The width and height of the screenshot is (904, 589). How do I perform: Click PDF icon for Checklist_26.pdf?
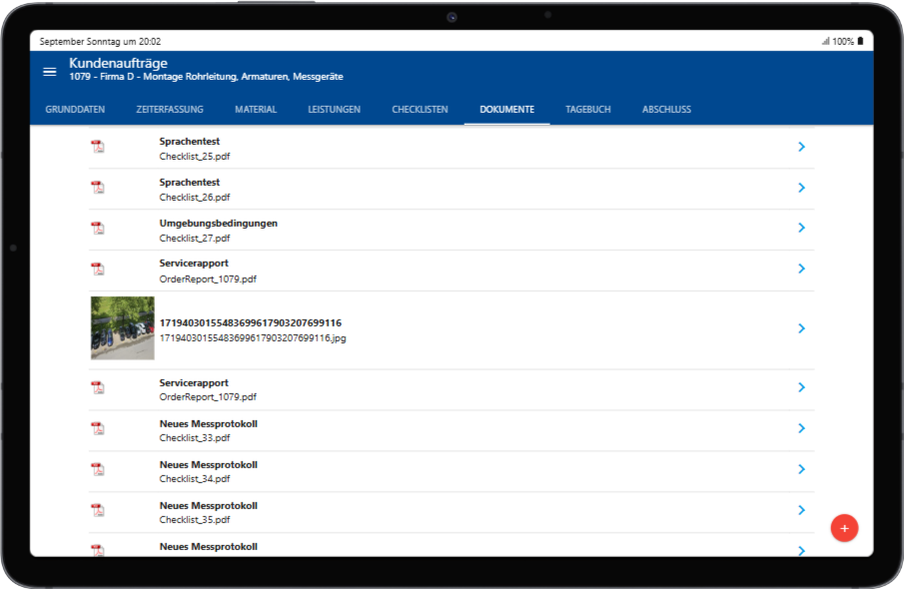click(x=98, y=188)
